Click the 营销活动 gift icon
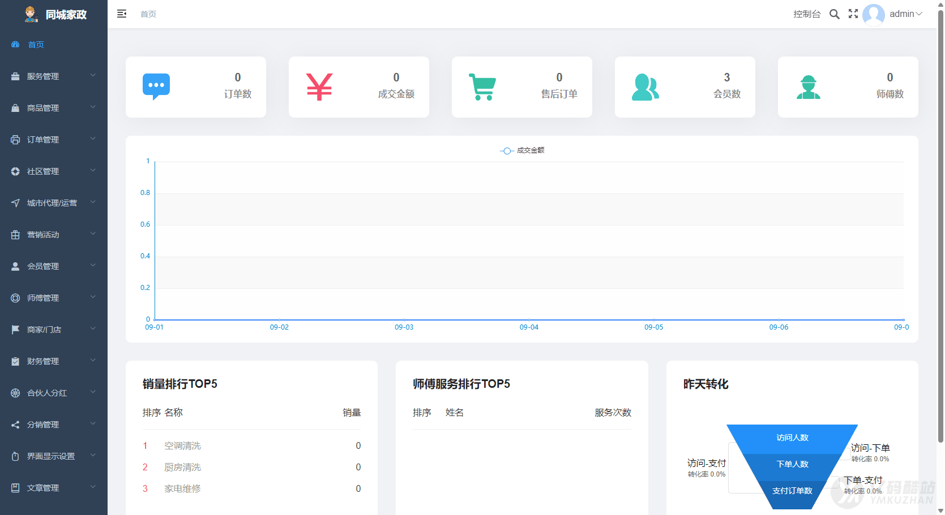Image resolution: width=945 pixels, height=515 pixels. coord(15,235)
